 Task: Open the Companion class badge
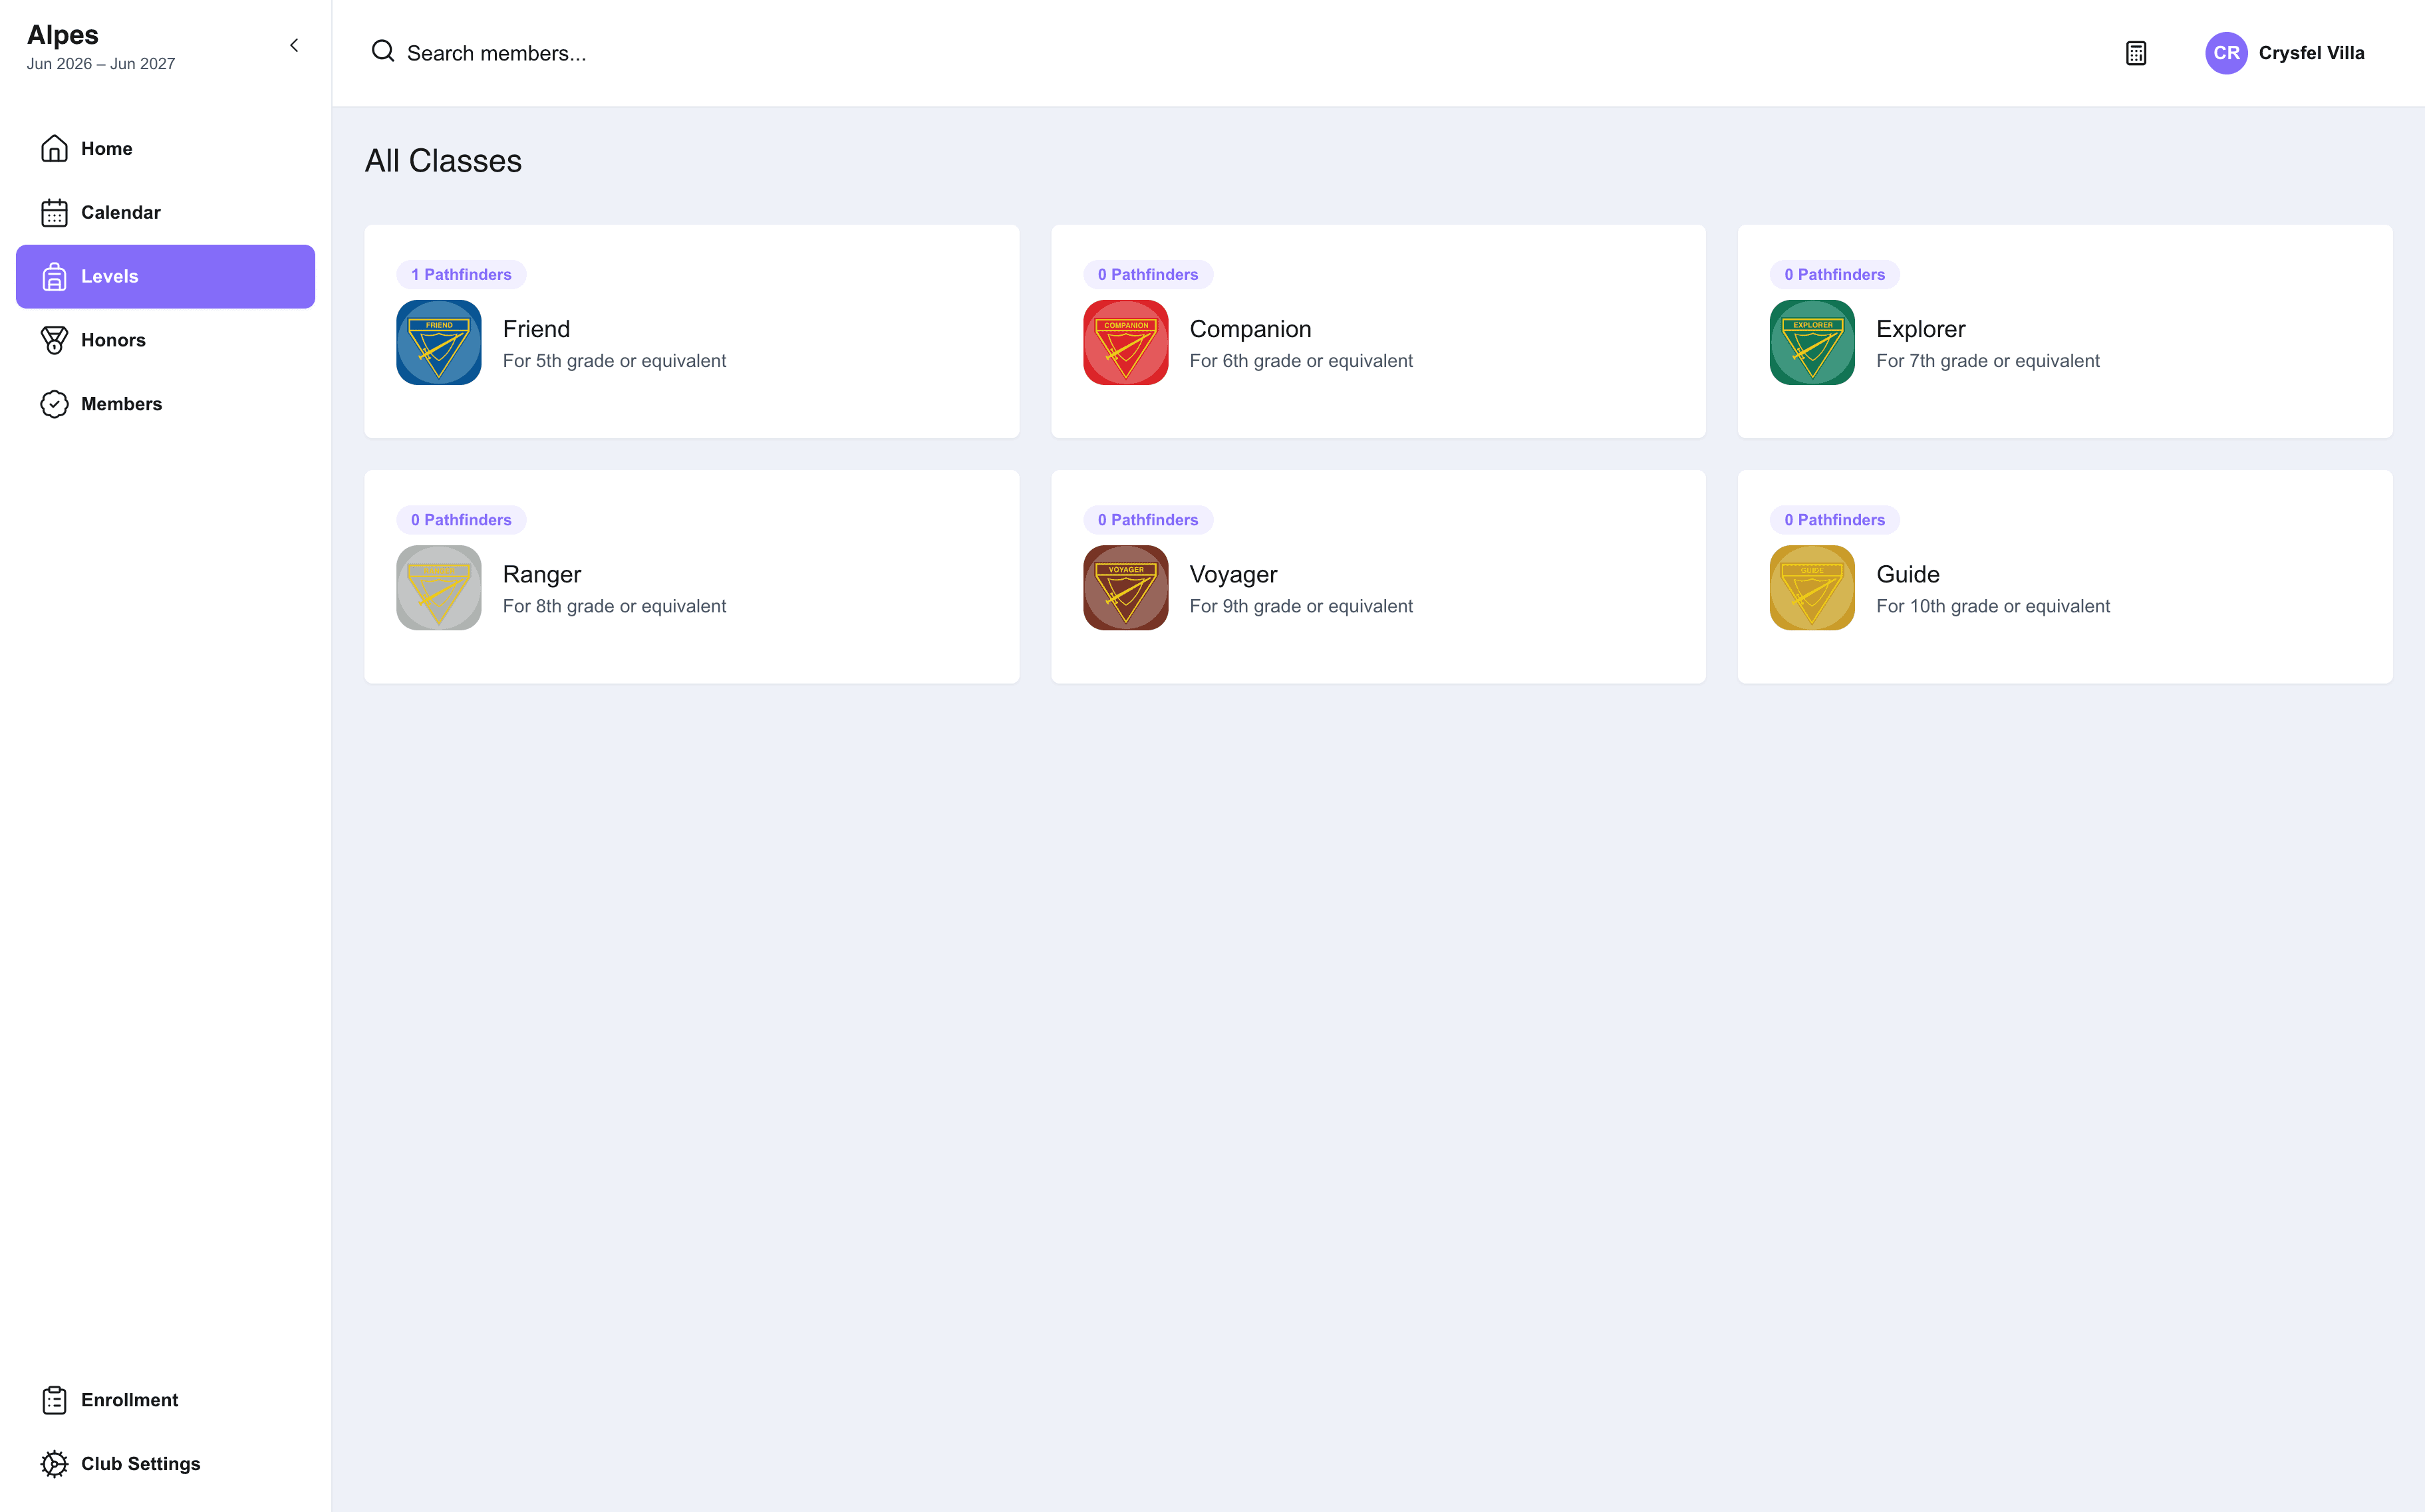(x=1125, y=342)
